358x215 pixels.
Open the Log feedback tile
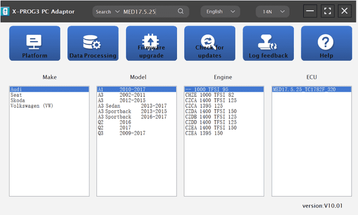268,43
